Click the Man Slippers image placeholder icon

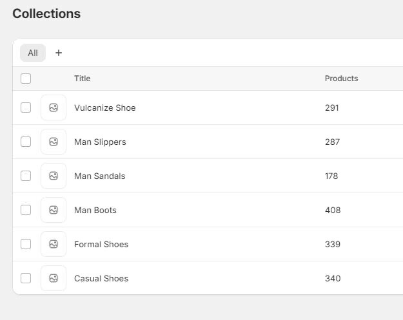[x=54, y=142]
